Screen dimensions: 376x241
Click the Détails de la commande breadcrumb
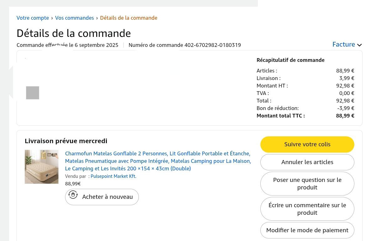pyautogui.click(x=128, y=18)
